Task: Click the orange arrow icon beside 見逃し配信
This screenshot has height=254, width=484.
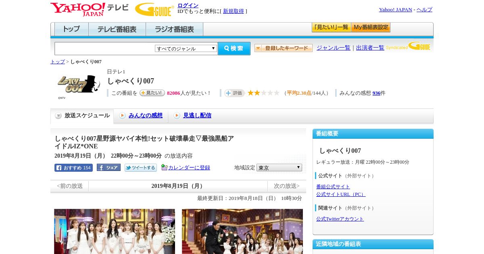Action: pyautogui.click(x=177, y=116)
